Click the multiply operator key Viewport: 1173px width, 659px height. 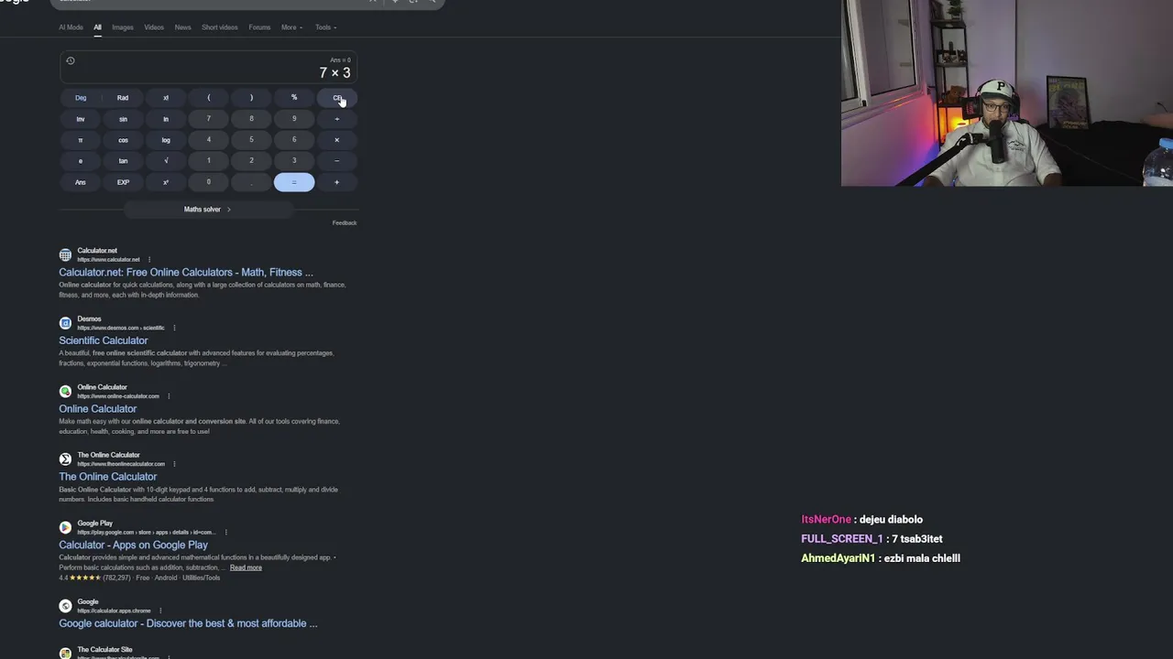pos(336,140)
